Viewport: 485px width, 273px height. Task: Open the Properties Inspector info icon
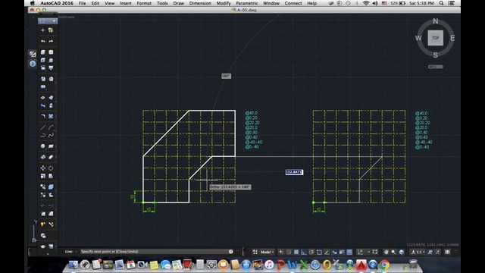pos(33,64)
